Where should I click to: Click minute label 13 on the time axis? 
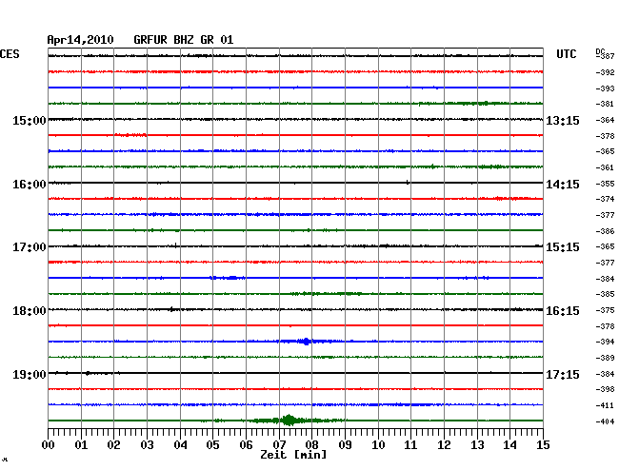pyautogui.click(x=477, y=445)
